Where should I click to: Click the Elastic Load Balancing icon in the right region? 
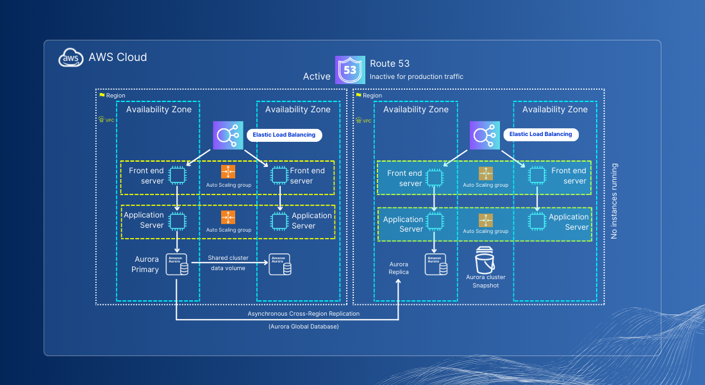pos(485,135)
